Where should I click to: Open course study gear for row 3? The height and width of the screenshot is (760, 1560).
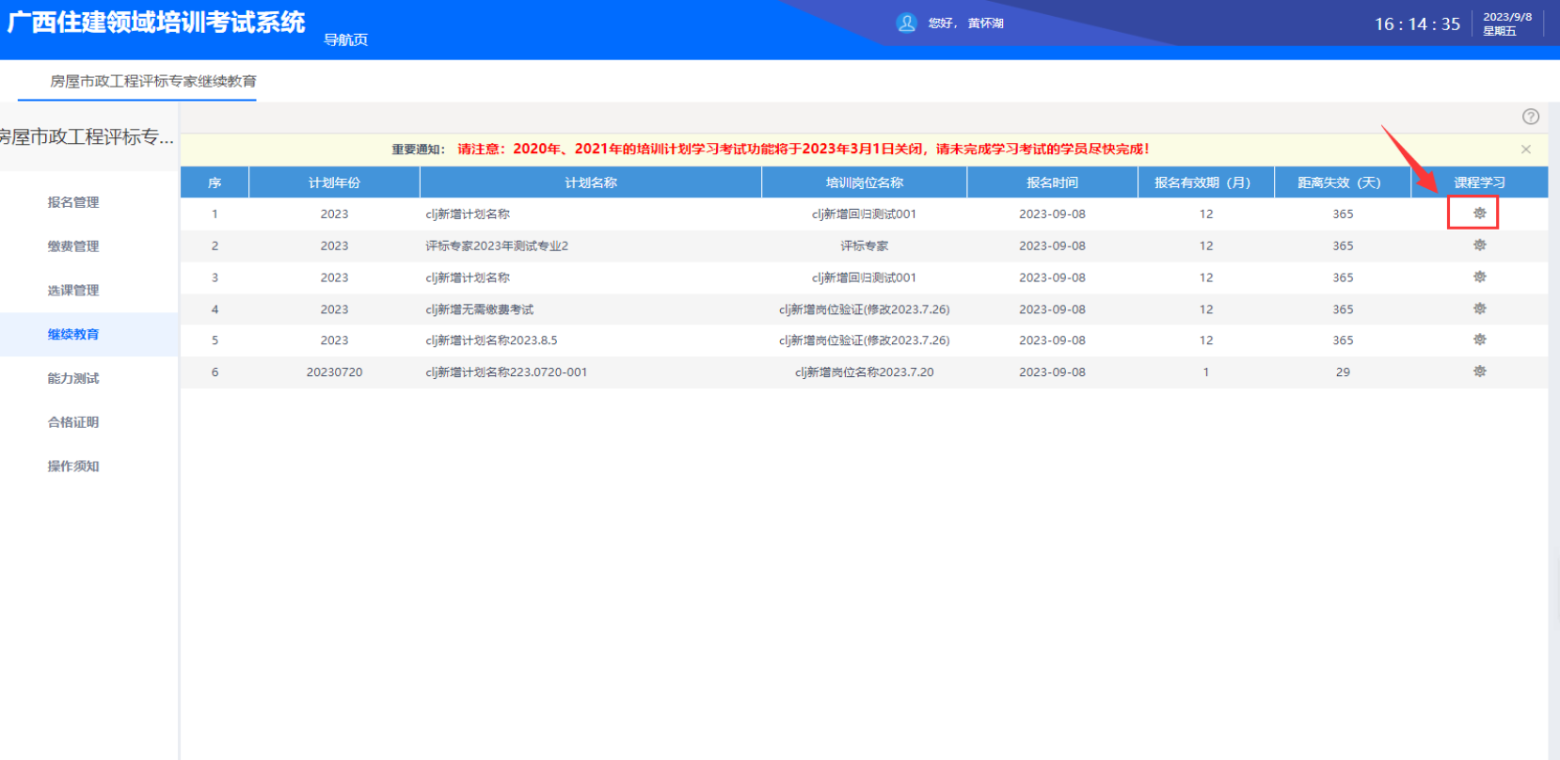1479,277
